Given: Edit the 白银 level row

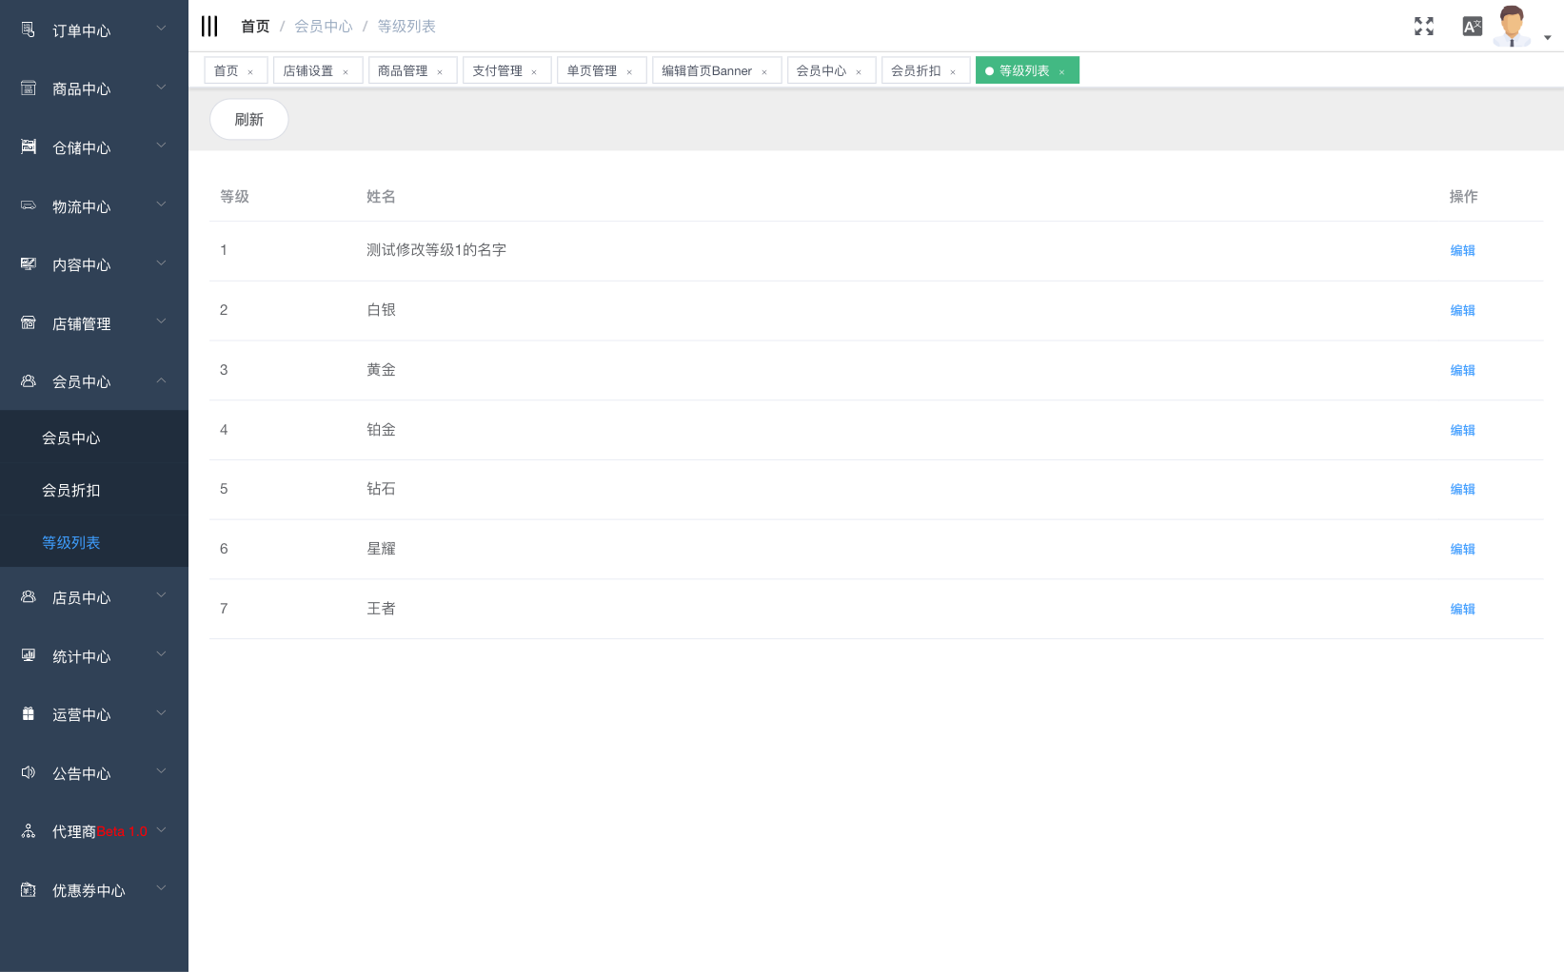Looking at the screenshot, I should 1462,310.
